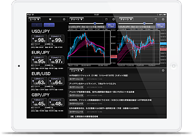Open USD/JPY chart settings gear

pos(114,19)
